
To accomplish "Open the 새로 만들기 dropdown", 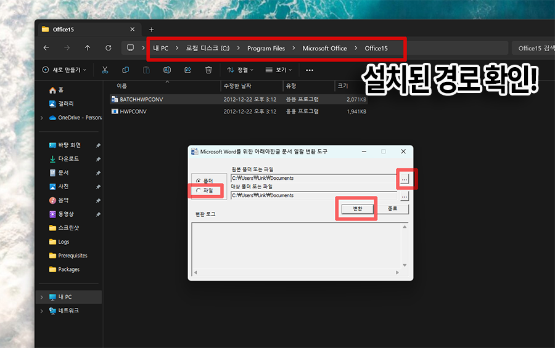I will point(64,70).
